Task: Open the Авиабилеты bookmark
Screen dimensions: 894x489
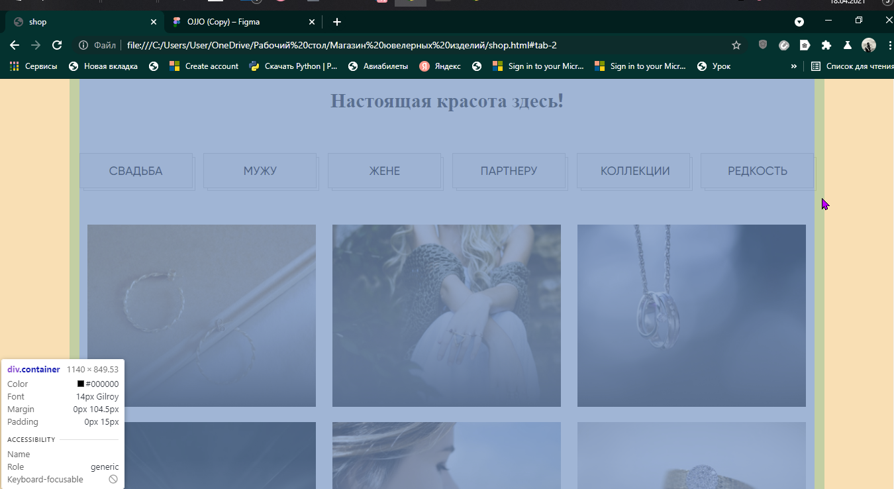Action: (x=378, y=66)
